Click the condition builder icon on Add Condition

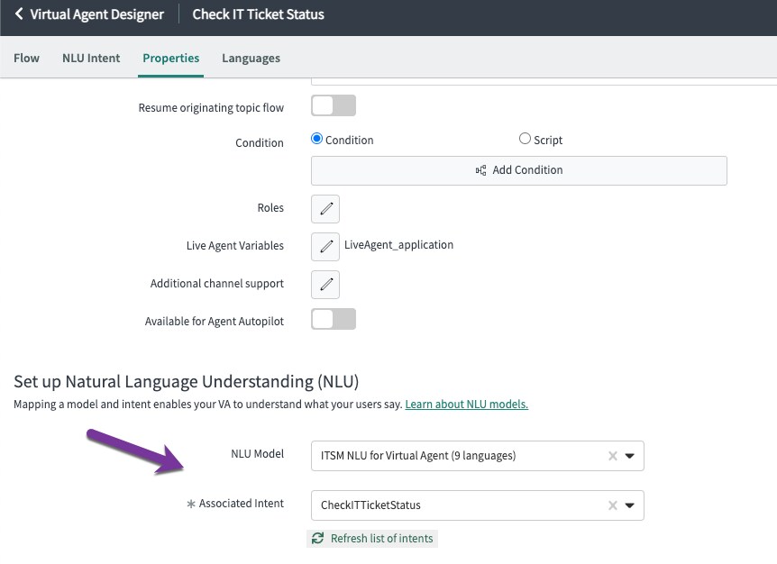[482, 170]
